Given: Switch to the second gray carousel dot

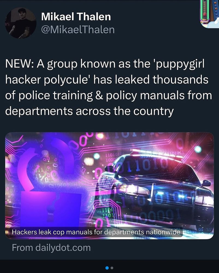Looking at the screenshot, I should [112, 268].
